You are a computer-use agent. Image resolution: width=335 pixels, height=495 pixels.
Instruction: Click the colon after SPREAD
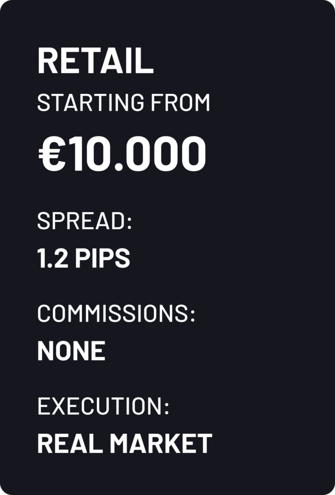tap(129, 223)
